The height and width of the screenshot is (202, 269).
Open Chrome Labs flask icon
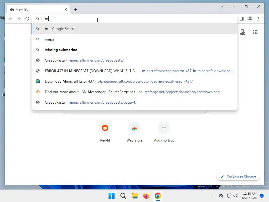(x=242, y=32)
